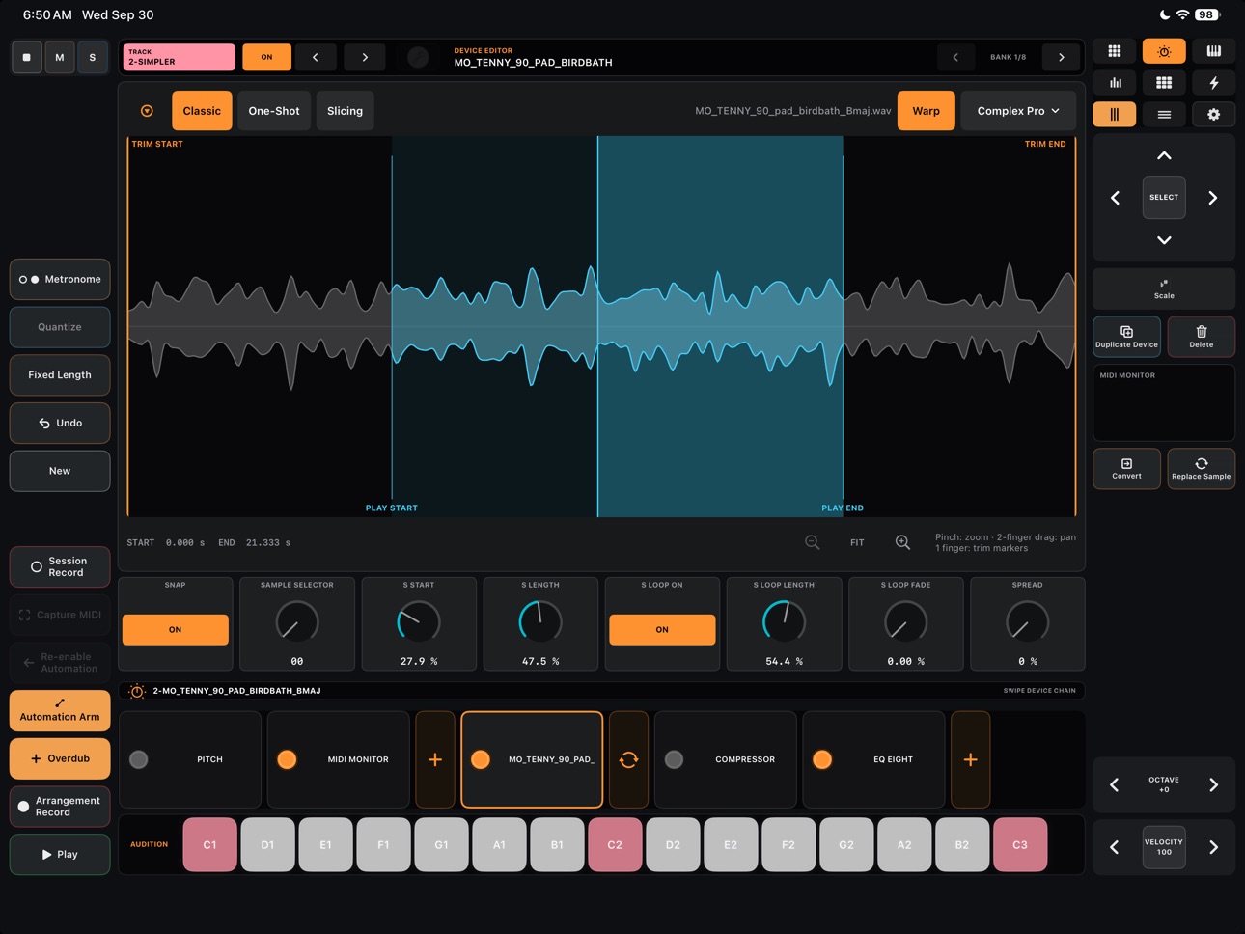This screenshot has width=1245, height=934.
Task: Adjust the S START knob
Action: [419, 622]
